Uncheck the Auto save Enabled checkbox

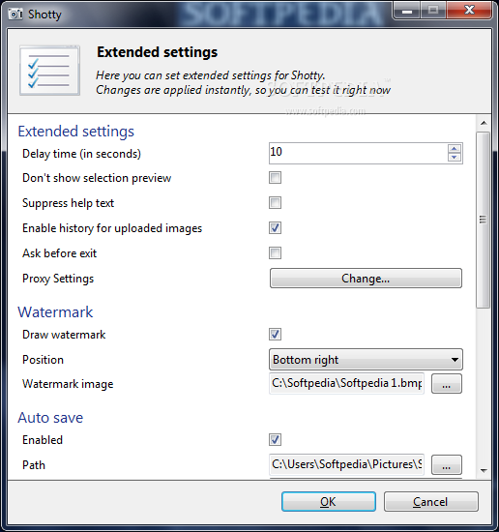pyautogui.click(x=275, y=440)
